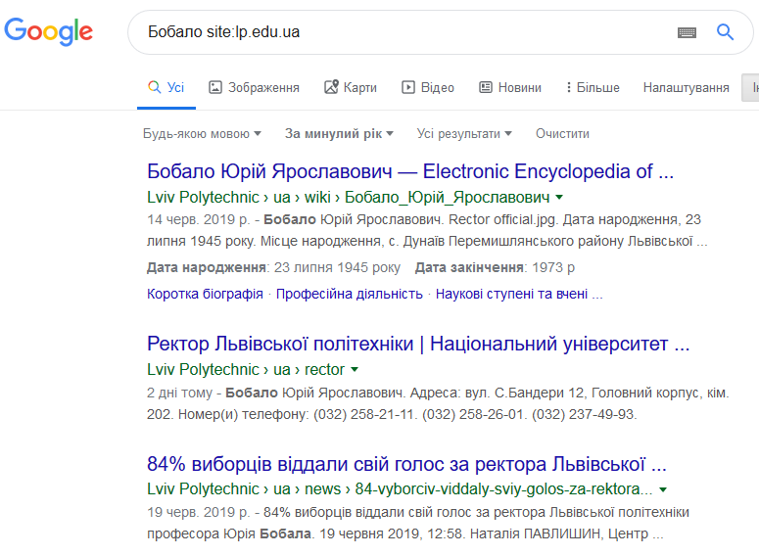Click the snippet dated 14 черв. 2019 р.
The width and height of the screenshot is (759, 556).
427,230
